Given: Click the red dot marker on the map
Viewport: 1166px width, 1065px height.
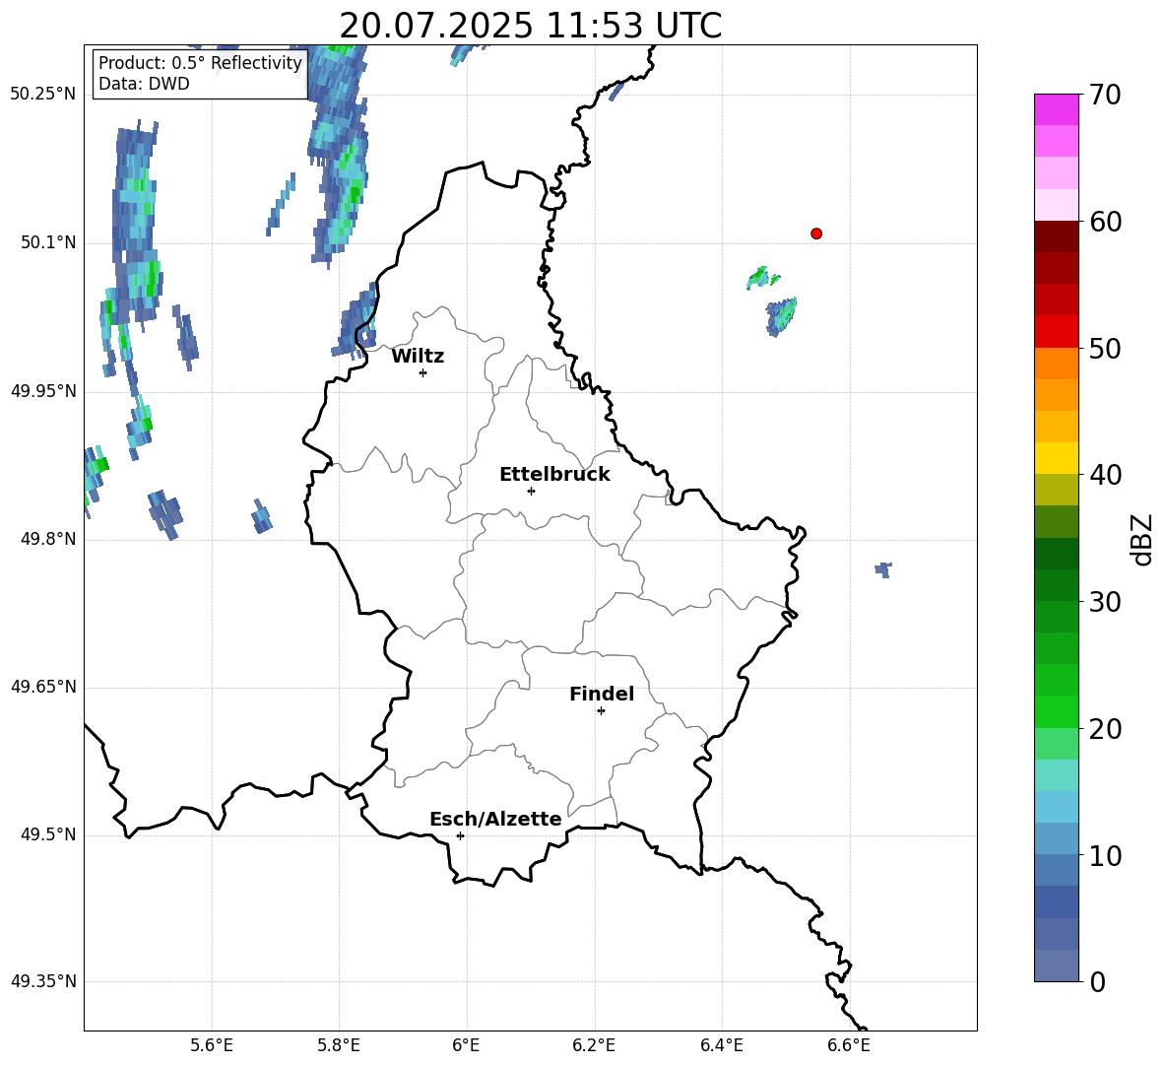Looking at the screenshot, I should (816, 233).
